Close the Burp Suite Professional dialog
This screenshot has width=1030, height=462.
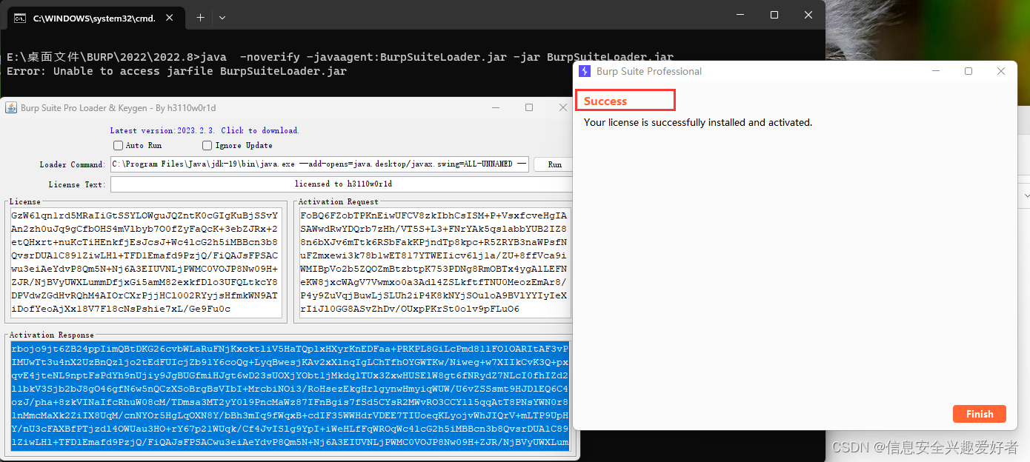click(1001, 71)
